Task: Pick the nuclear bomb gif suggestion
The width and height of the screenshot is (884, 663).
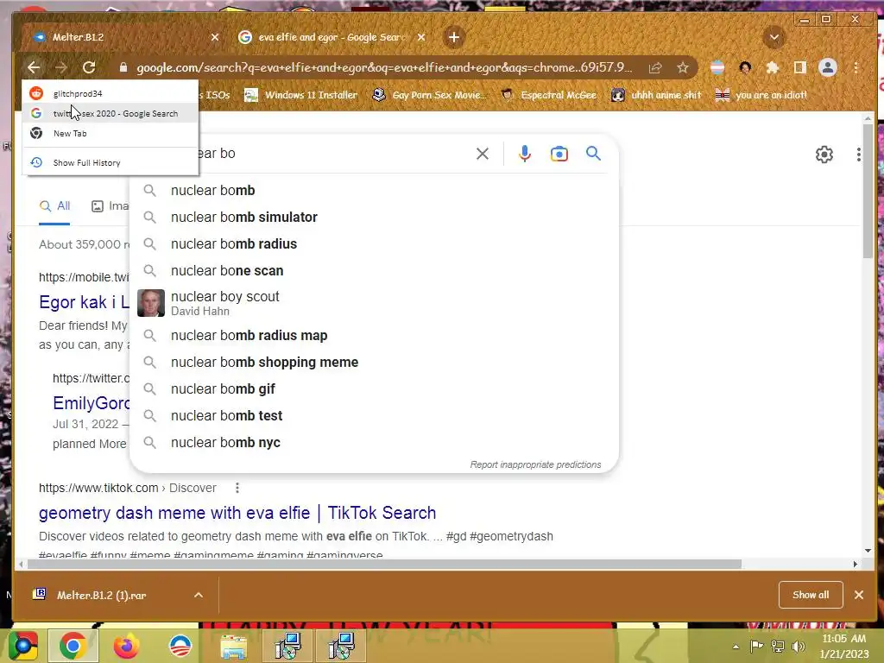Action: point(375,389)
